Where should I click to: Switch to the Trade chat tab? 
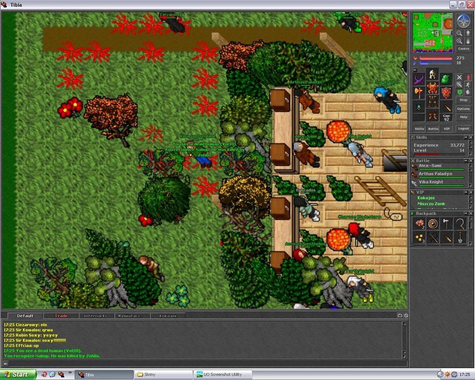pos(61,316)
